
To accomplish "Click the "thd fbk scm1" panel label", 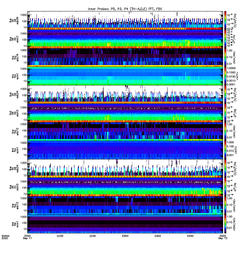I will tap(15, 150).
